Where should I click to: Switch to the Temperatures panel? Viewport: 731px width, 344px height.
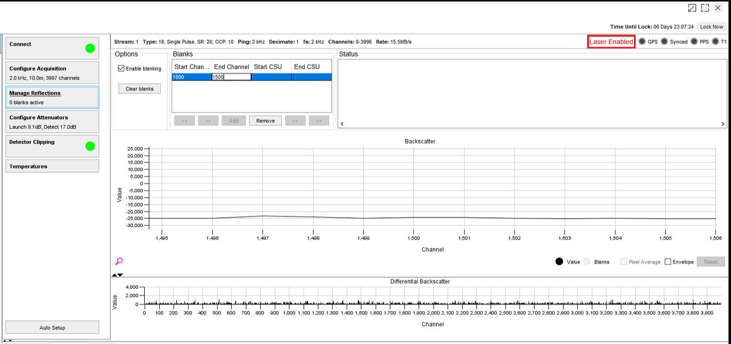(x=52, y=166)
